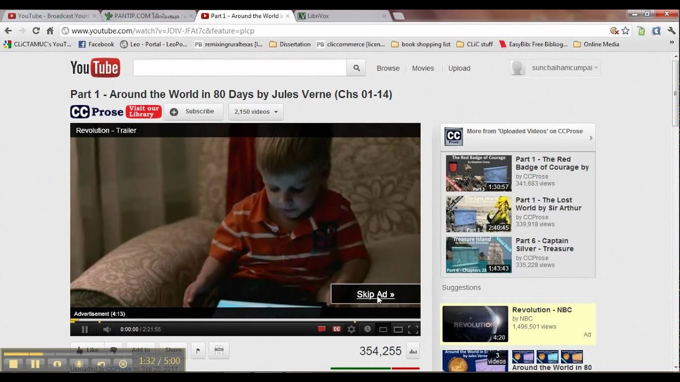Toggle the recorder microphone icon
This screenshot has width=680, height=382.
tap(79, 363)
